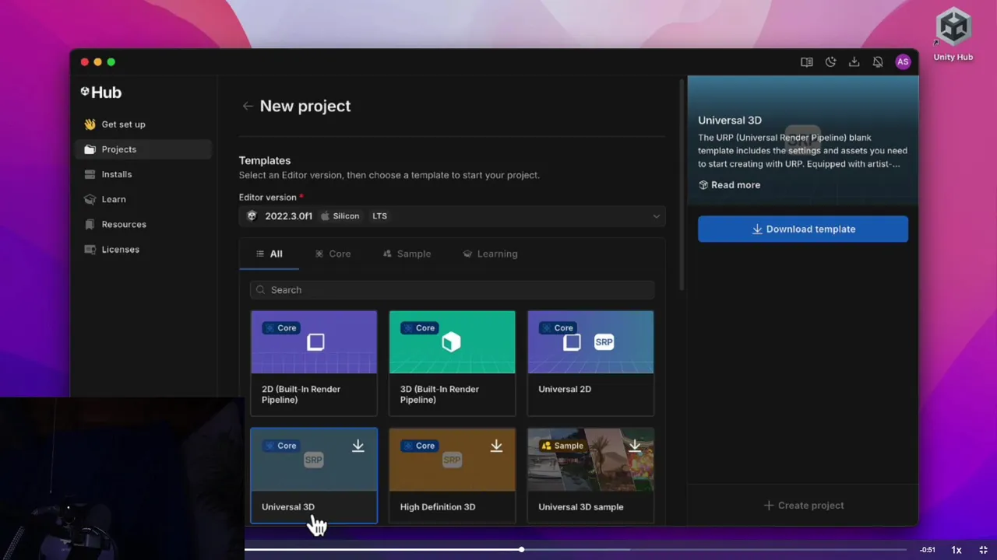Open the AS account avatar
This screenshot has height=560, width=997.
[x=903, y=62]
